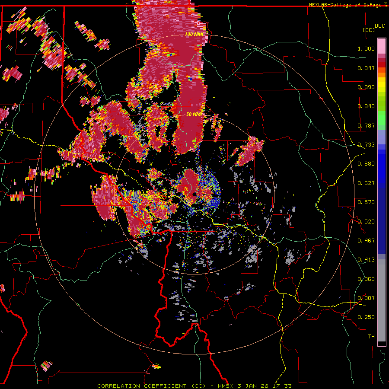
Task: Click the 0.467 scale value
Action: pyautogui.click(x=366, y=241)
